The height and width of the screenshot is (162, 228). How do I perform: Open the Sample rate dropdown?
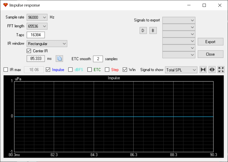pyautogui.click(x=37, y=17)
